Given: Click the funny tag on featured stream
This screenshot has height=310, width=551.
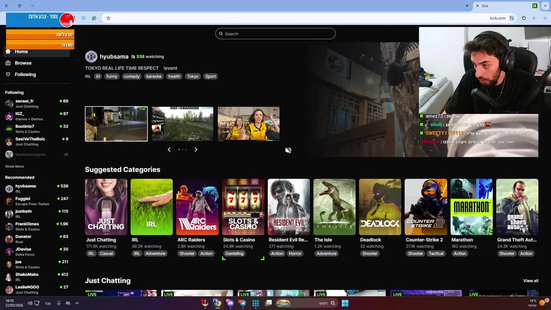Looking at the screenshot, I should point(112,76).
